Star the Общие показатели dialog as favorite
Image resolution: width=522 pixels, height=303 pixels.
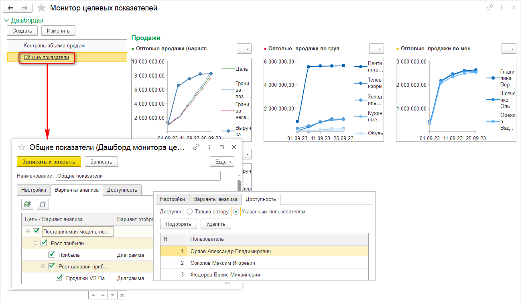coord(22,147)
